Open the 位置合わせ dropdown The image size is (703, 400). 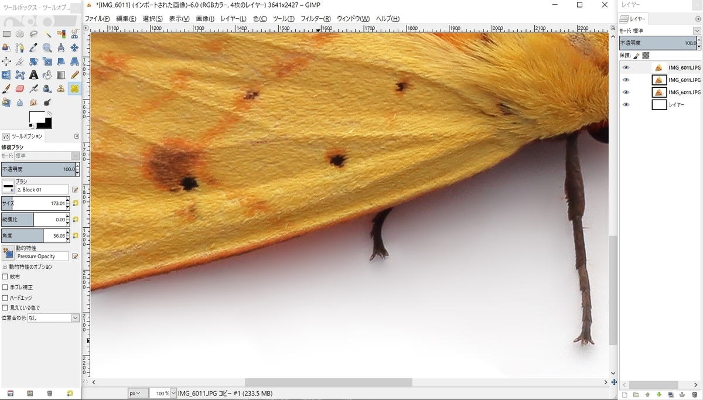coord(53,318)
